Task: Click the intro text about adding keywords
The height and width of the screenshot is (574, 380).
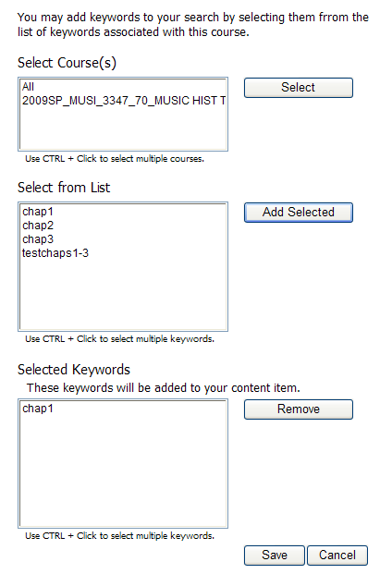Action: 193,25
